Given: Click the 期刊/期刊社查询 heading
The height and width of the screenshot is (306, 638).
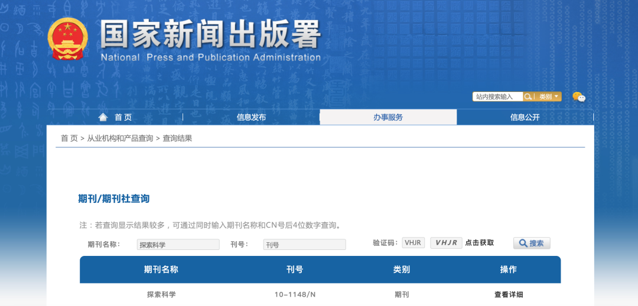Looking at the screenshot, I should tap(114, 199).
